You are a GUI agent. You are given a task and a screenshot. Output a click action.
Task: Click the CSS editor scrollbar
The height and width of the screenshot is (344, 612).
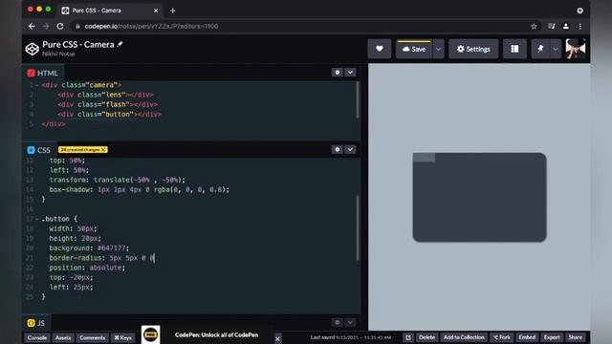(x=357, y=227)
